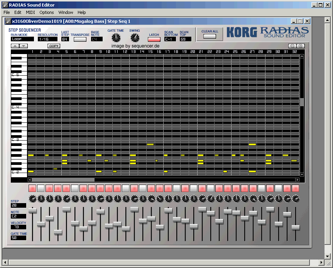Click step number 8 in grid header
This screenshot has width=333, height=268.
[x=92, y=52]
